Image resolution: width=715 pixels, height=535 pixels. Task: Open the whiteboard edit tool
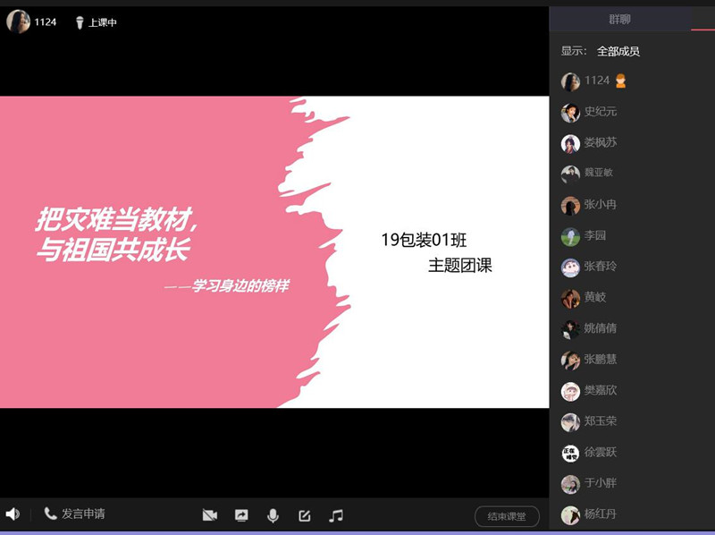click(x=304, y=515)
